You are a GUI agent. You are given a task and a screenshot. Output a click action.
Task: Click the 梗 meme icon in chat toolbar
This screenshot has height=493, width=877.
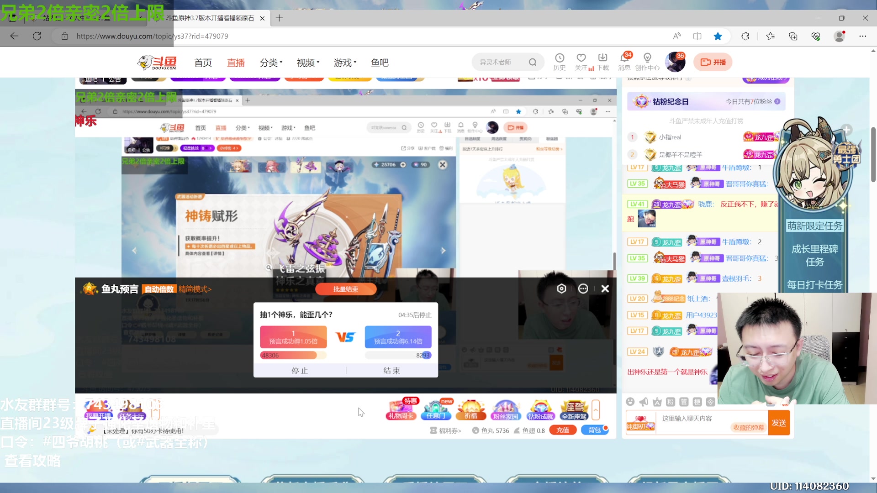coord(697,402)
